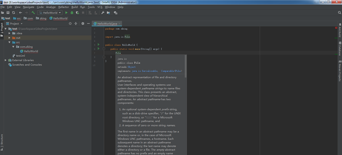Select Scratches and Consoles node
This screenshot has width=342, height=155.
pyautogui.click(x=25, y=65)
